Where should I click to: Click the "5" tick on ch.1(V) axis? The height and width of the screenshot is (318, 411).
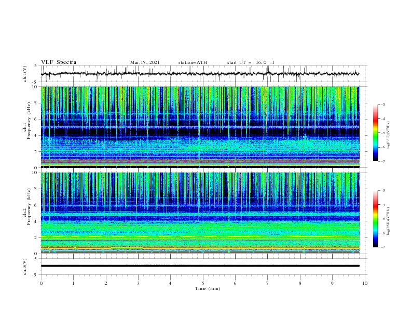36,65
